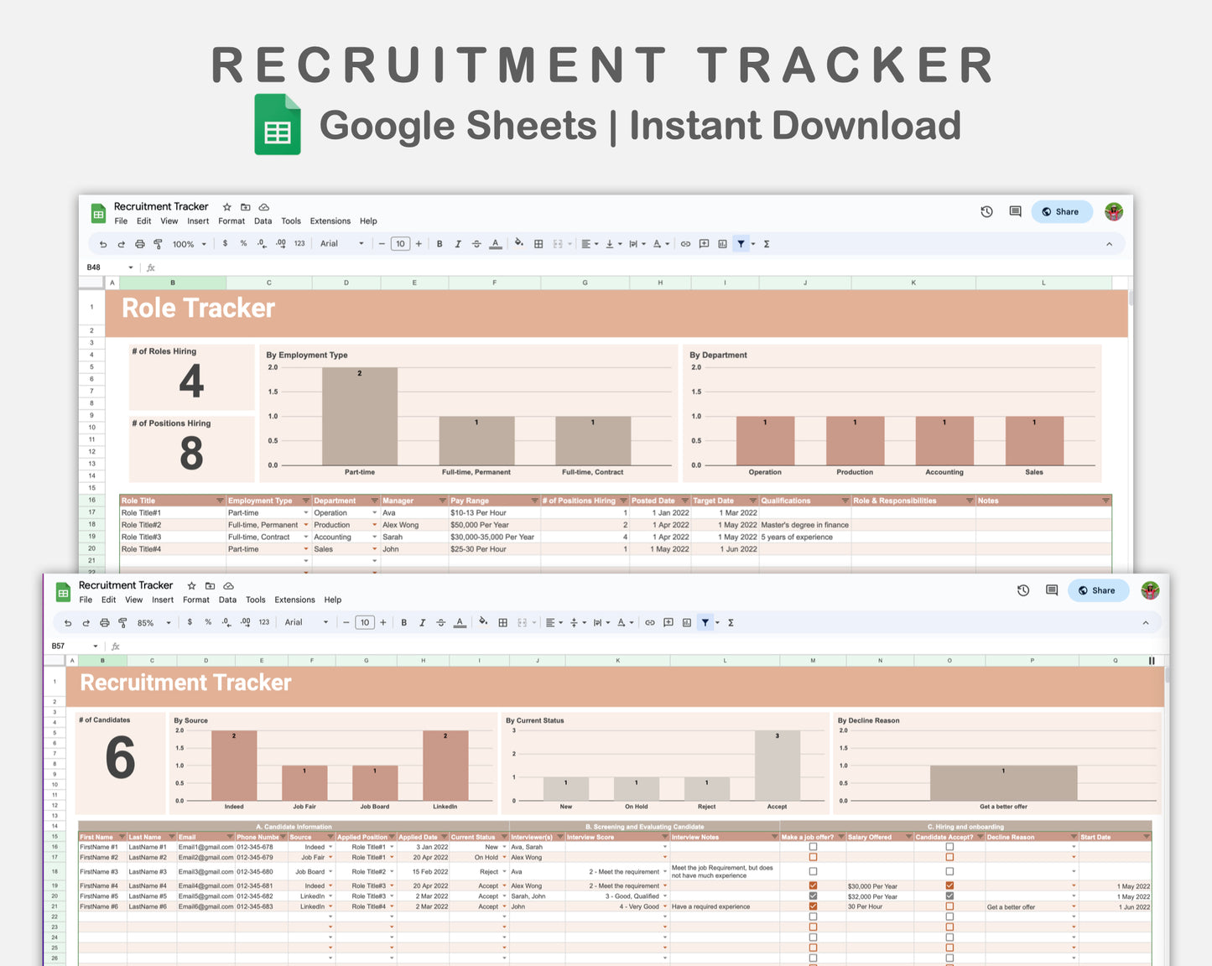1212x966 pixels.
Task: Open version history icon
Action: click(1023, 590)
